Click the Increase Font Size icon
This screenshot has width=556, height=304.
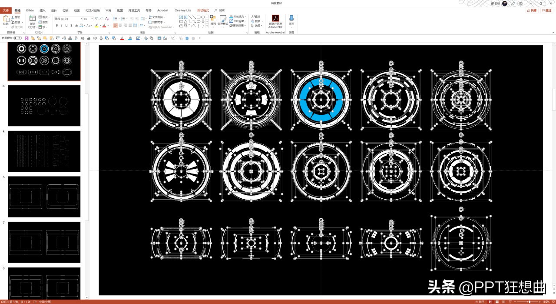[x=96, y=19]
